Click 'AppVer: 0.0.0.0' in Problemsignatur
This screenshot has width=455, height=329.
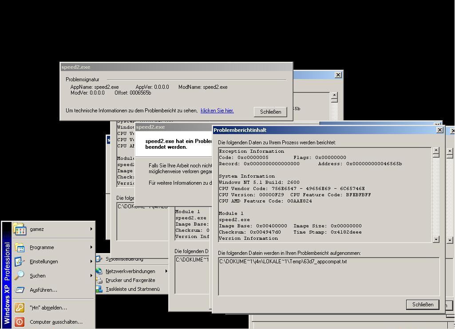[x=152, y=87]
